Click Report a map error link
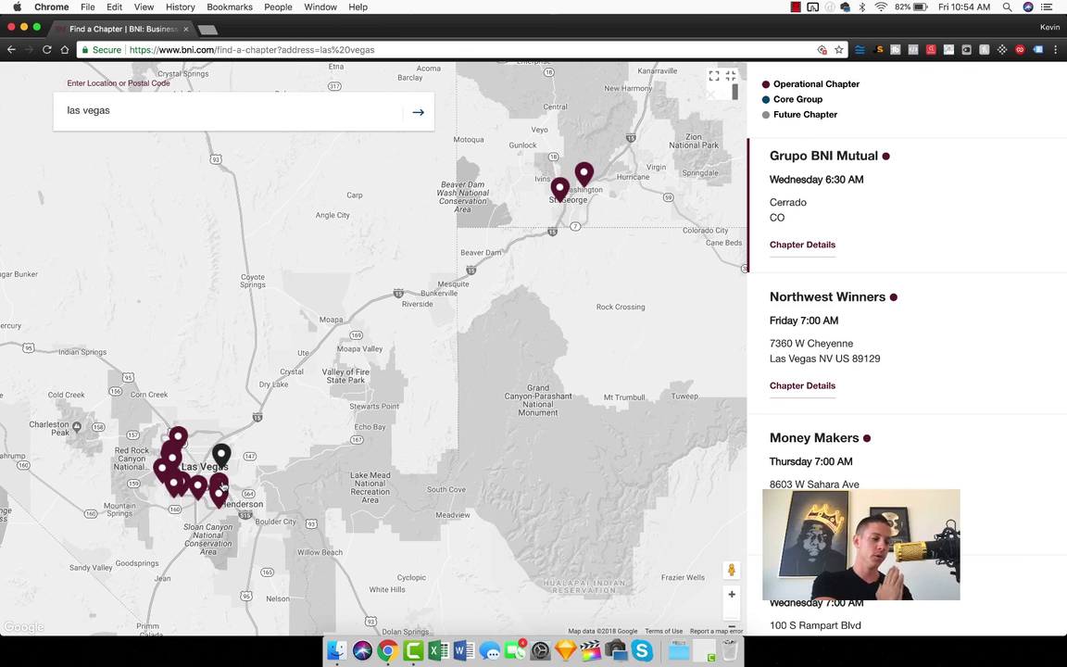The image size is (1067, 667). coord(717,631)
